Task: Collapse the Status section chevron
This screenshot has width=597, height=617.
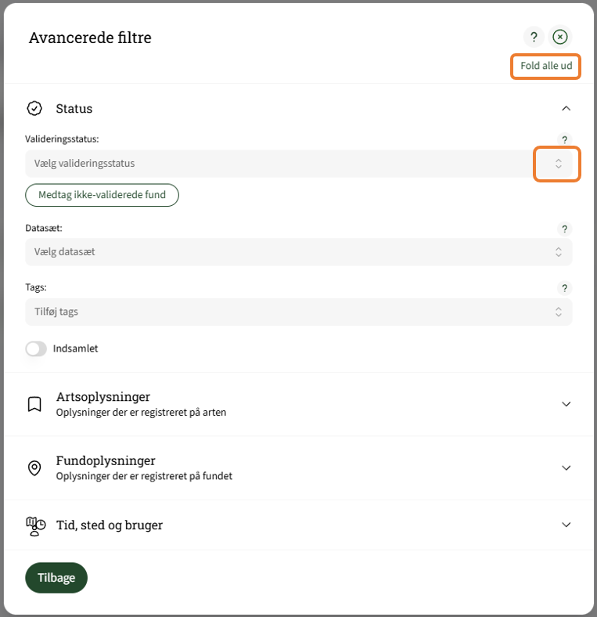Action: pyautogui.click(x=566, y=108)
